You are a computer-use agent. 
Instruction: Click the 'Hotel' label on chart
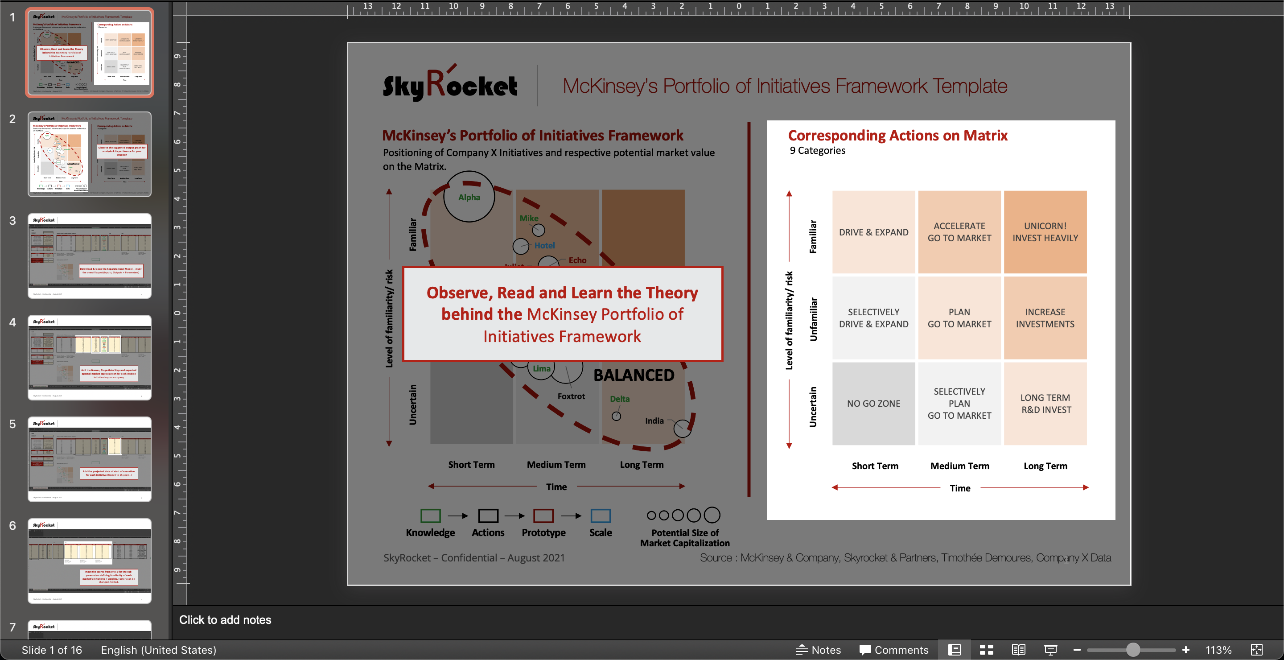544,245
